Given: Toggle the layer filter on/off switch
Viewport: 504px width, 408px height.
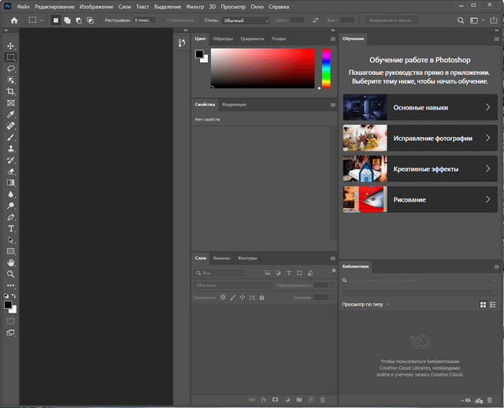Looking at the screenshot, I should 332,273.
